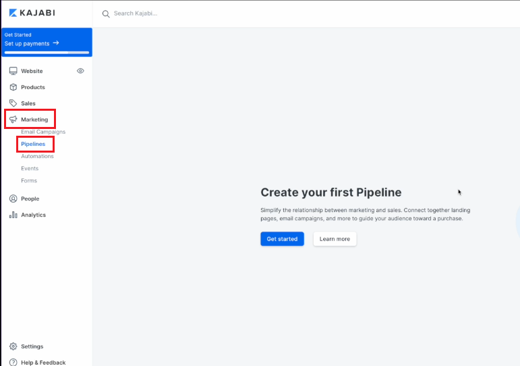520x366 pixels.
Task: Click the Learn more button
Action: coord(335,239)
